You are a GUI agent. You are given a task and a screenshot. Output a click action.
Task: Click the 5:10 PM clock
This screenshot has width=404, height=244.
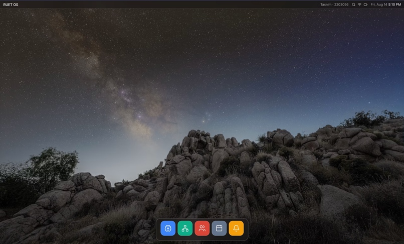pos(394,5)
